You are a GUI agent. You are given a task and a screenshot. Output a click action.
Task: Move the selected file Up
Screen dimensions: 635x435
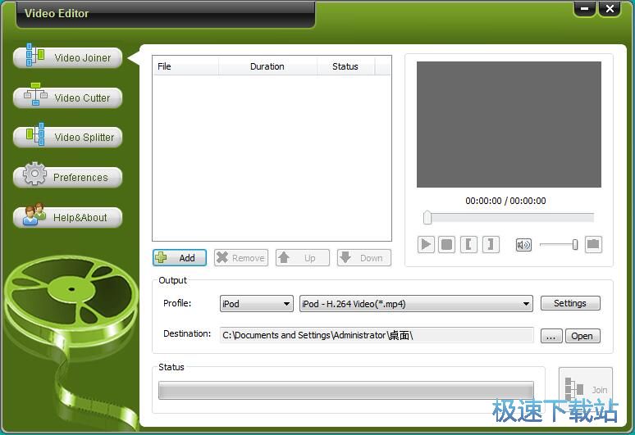pos(303,257)
